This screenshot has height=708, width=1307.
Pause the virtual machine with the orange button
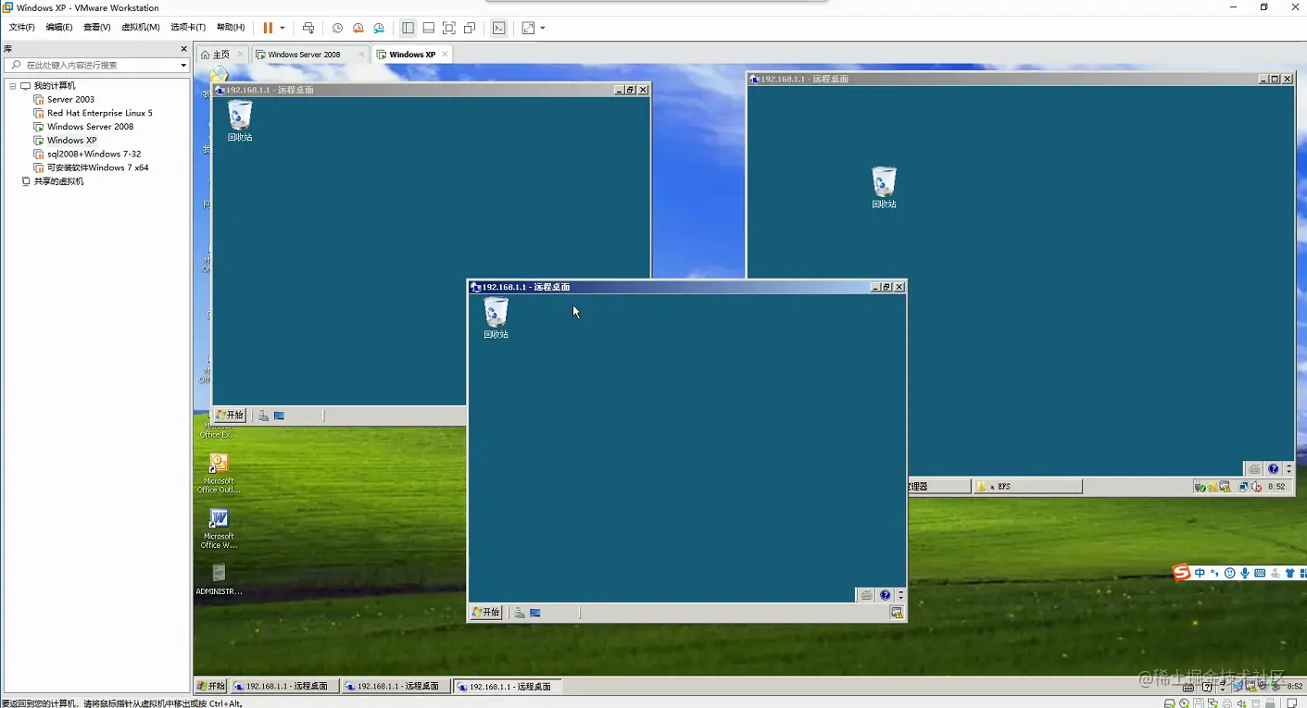268,28
